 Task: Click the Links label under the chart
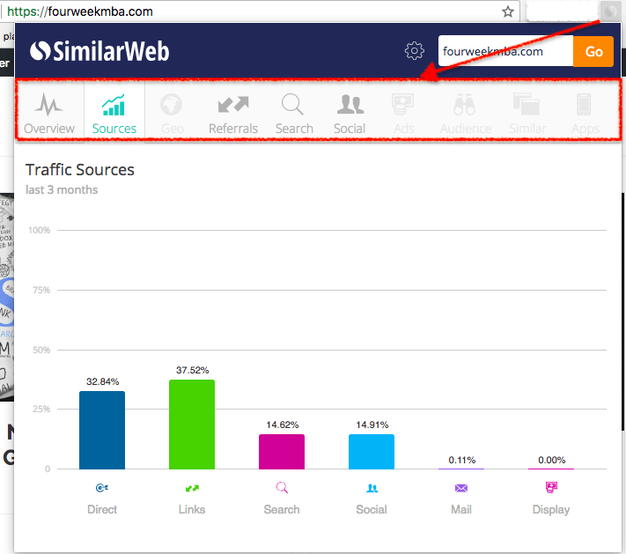[x=192, y=510]
